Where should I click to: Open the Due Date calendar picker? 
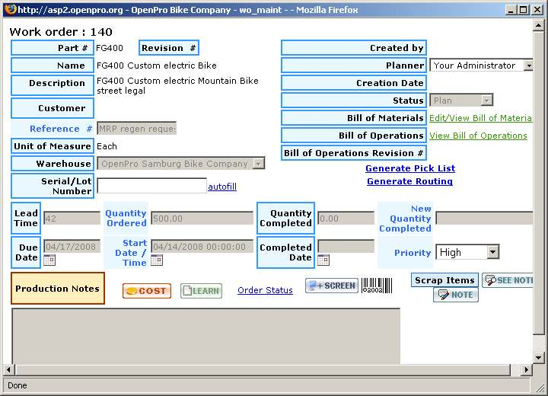[x=49, y=260]
